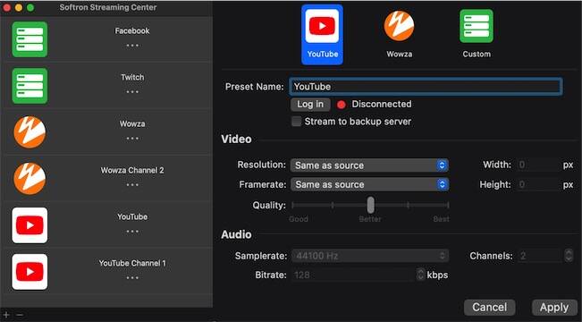The width and height of the screenshot is (582, 322).
Task: Open the Facebook preset ellipsis options
Action: (x=132, y=46)
